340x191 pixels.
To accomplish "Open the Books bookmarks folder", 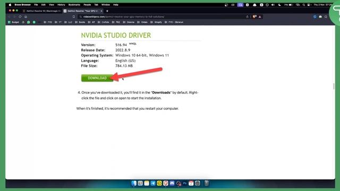I will click(80, 22).
